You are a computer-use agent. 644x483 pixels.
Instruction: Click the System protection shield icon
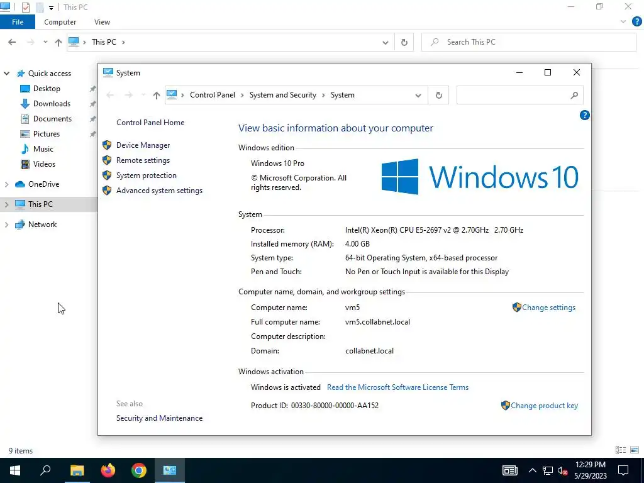(x=107, y=175)
